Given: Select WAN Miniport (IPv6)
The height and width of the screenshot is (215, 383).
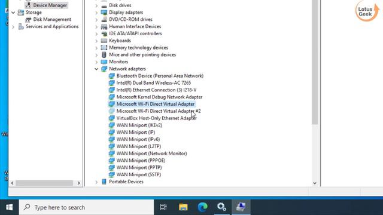Looking at the screenshot, I should click(x=138, y=139).
